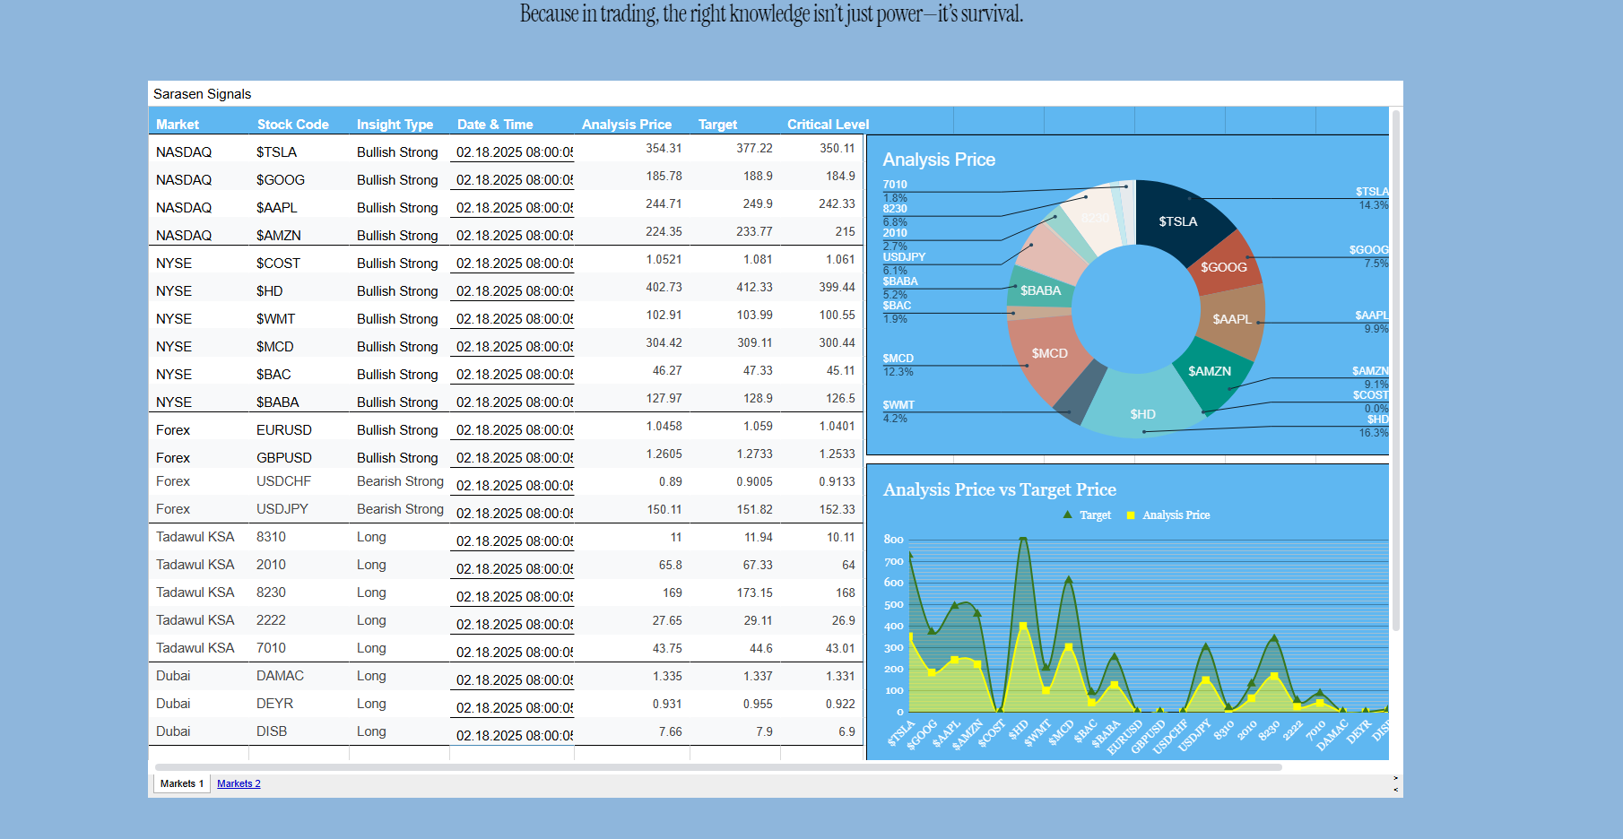Click the Sarasen Signals title

(x=202, y=94)
